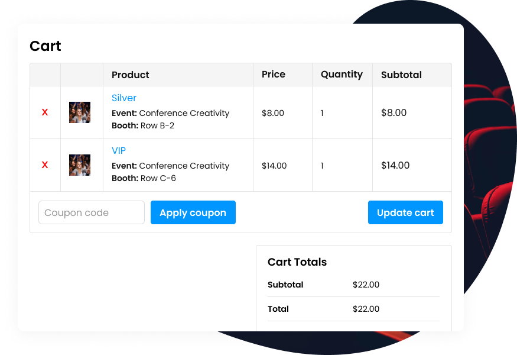
Task: Click the Update cart button
Action: [405, 212]
